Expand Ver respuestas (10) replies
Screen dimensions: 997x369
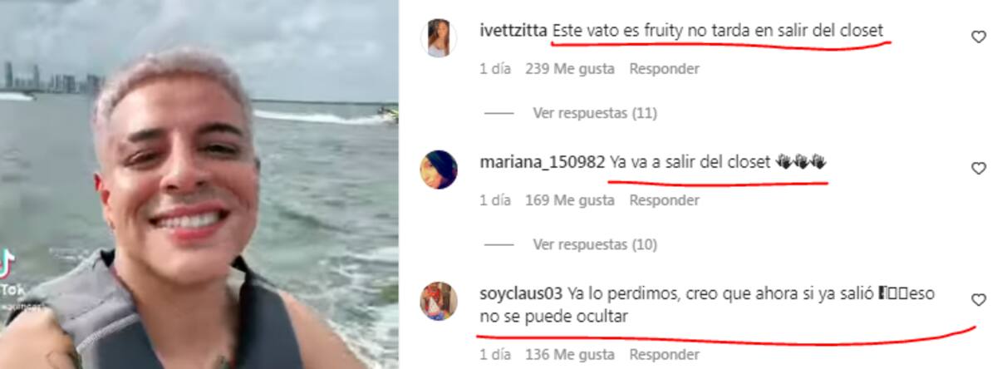pyautogui.click(x=594, y=244)
